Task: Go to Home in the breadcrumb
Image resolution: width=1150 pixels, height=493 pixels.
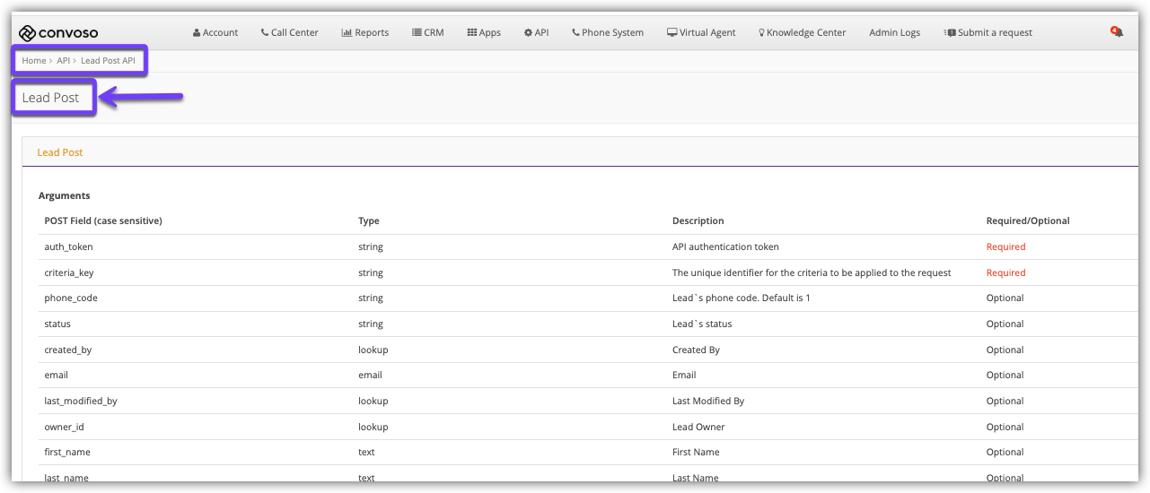Action: point(33,61)
